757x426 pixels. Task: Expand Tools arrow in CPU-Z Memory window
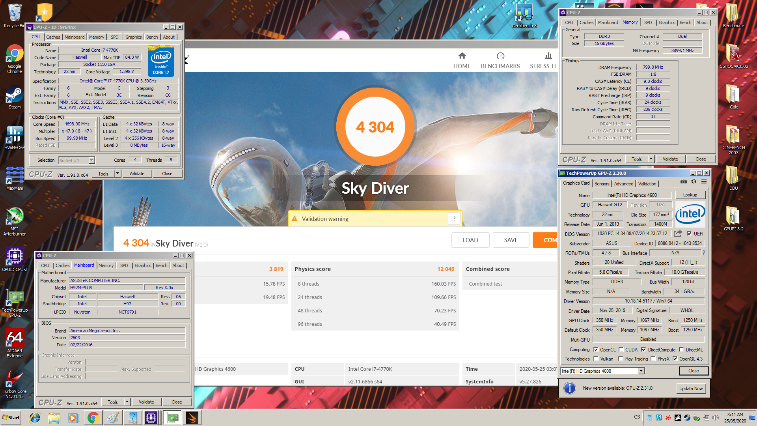pos(651,159)
